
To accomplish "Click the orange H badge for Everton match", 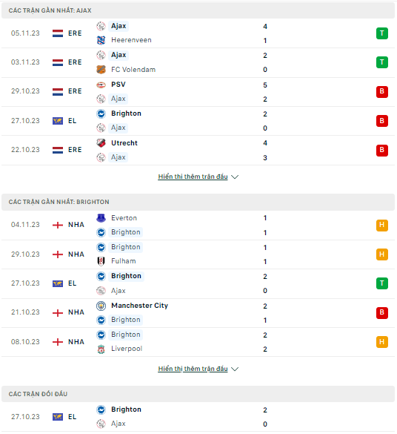I will (382, 225).
